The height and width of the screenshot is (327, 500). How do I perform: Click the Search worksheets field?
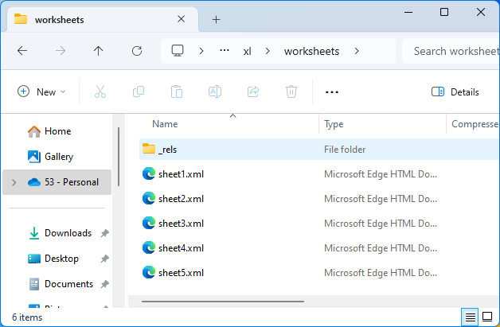click(454, 51)
